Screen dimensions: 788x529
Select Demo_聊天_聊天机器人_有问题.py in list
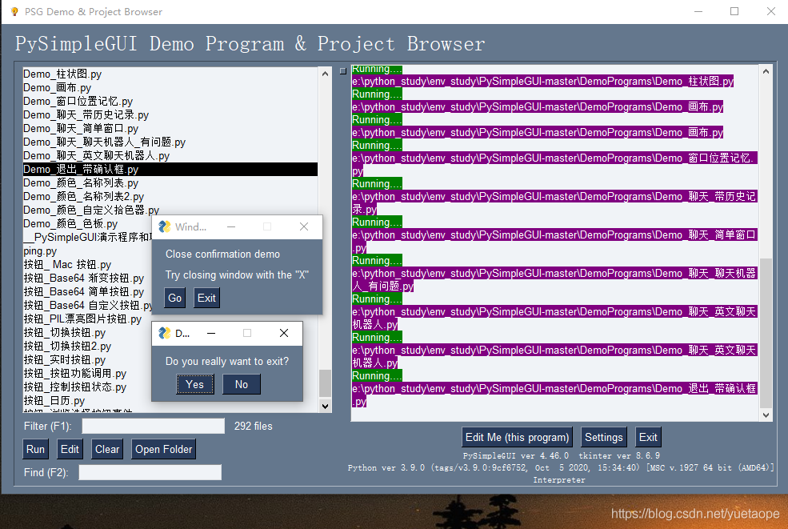(170, 142)
